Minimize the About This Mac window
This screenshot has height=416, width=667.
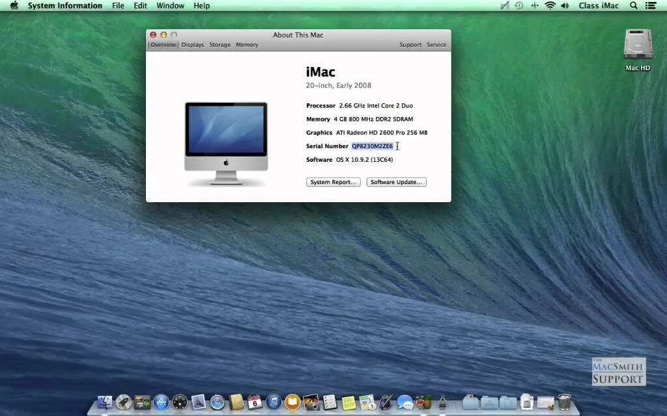pos(163,35)
